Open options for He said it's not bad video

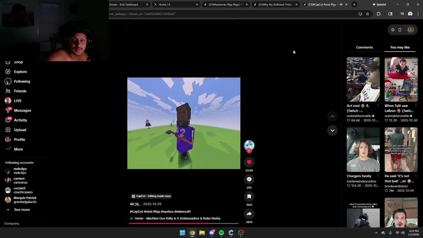(x=416, y=176)
